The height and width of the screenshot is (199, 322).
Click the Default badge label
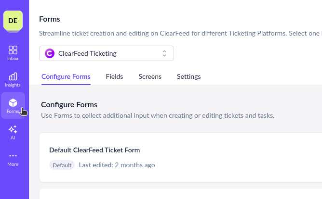pos(62,165)
